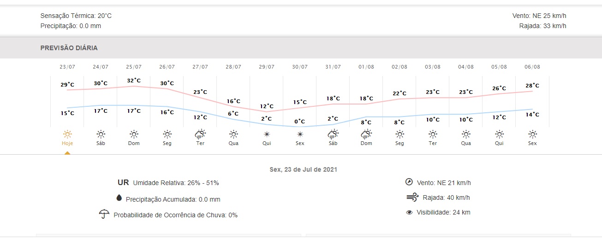Click the umbrella rain probability icon

(x=104, y=214)
